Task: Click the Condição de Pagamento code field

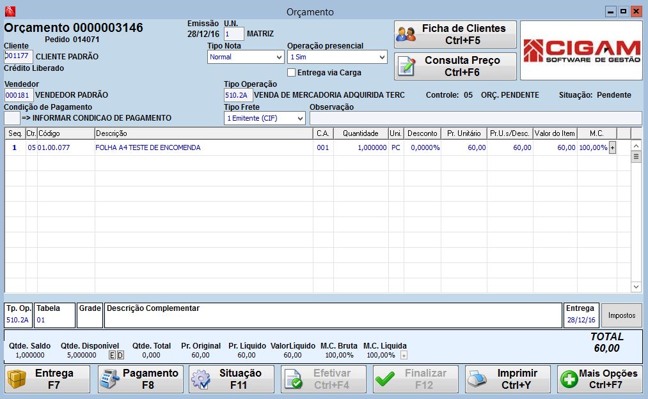Action: (12, 118)
